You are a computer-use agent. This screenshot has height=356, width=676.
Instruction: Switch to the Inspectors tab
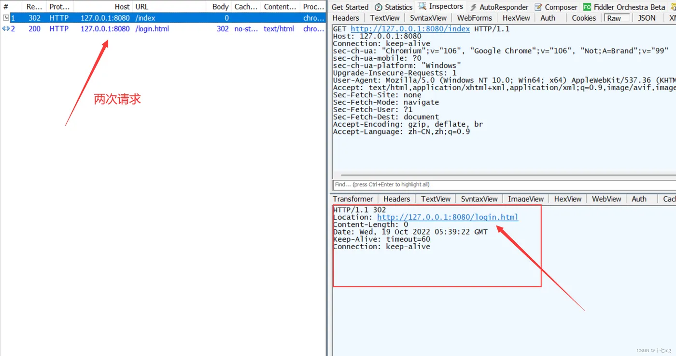[441, 6]
